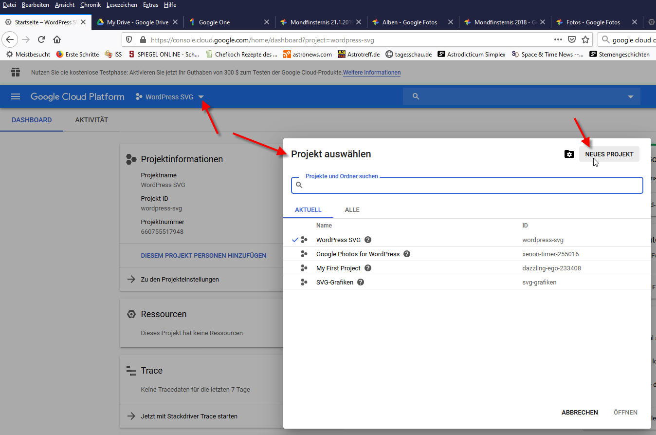Switch to the ALLE tab

click(352, 209)
